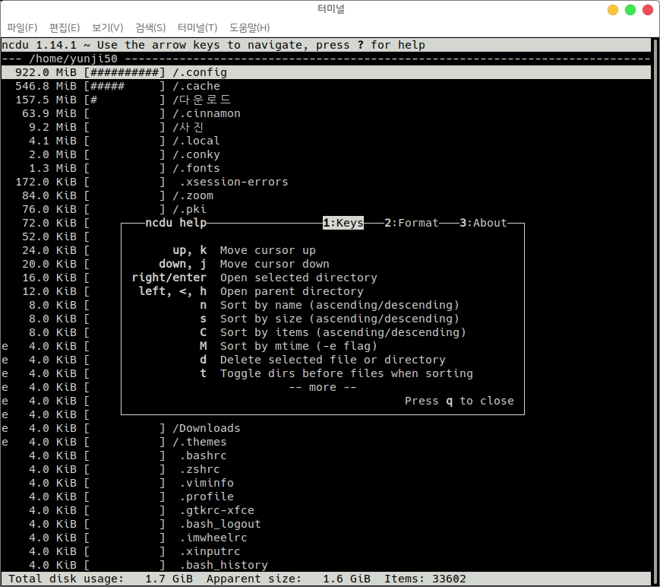Screen dimensions: 660x587
Task: Open the 편집(E) menu
Action: pyautogui.click(x=65, y=28)
